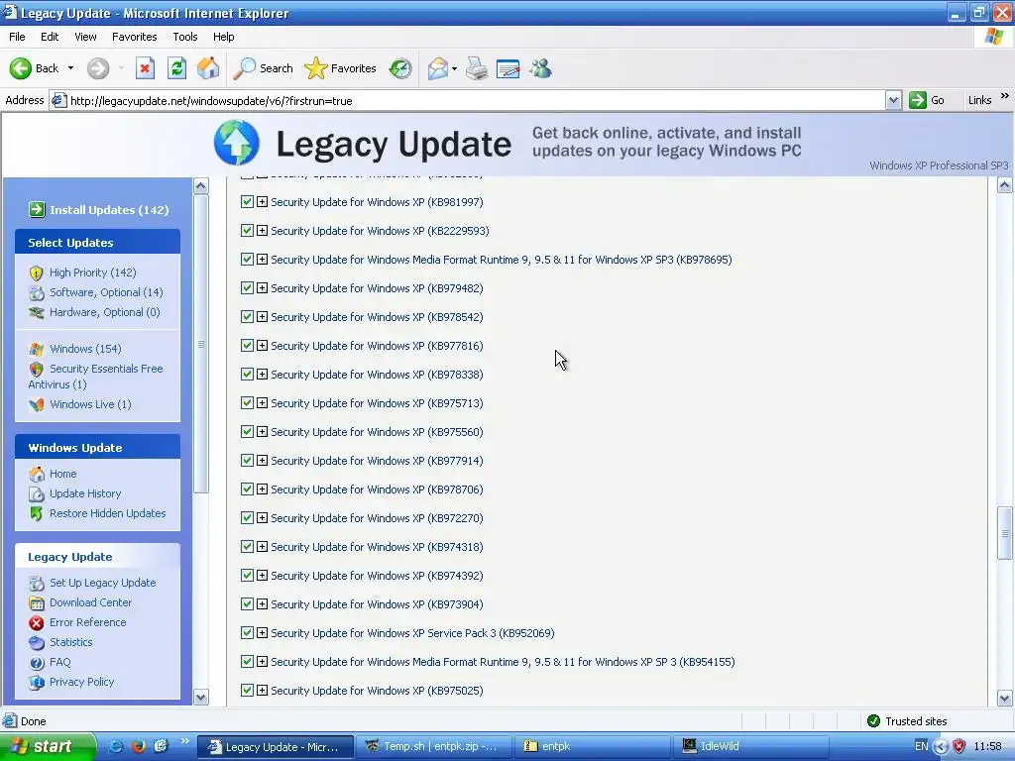The width and height of the screenshot is (1015, 761).
Task: Uncheck update KB981997
Action: [x=247, y=202]
